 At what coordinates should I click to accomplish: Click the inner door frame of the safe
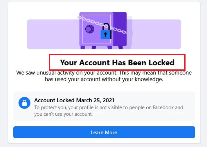(x=83, y=38)
